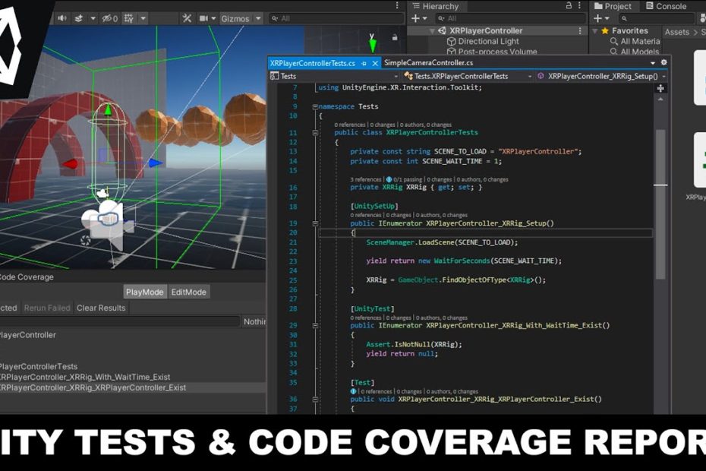Image resolution: width=706 pixels, height=471 pixels.
Task: Switch to XRPlayerControllerTests.cs tab
Action: tap(313, 63)
